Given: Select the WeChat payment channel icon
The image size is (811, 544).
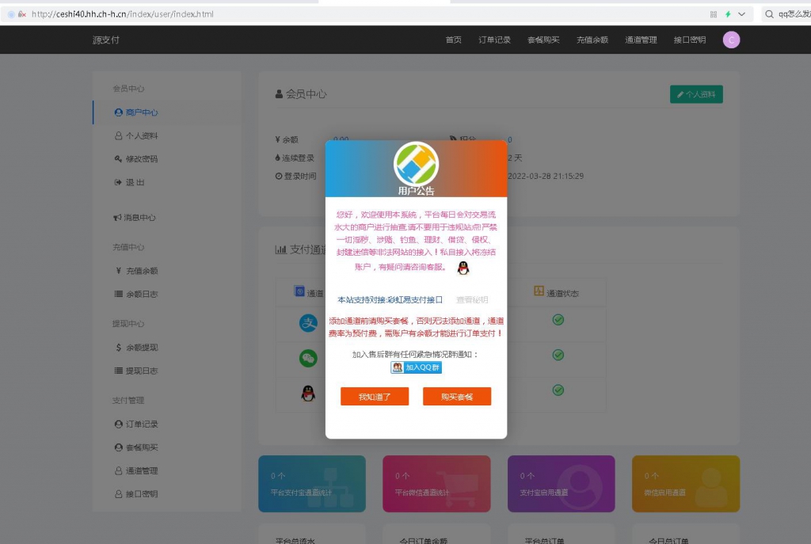Looking at the screenshot, I should coord(310,359).
